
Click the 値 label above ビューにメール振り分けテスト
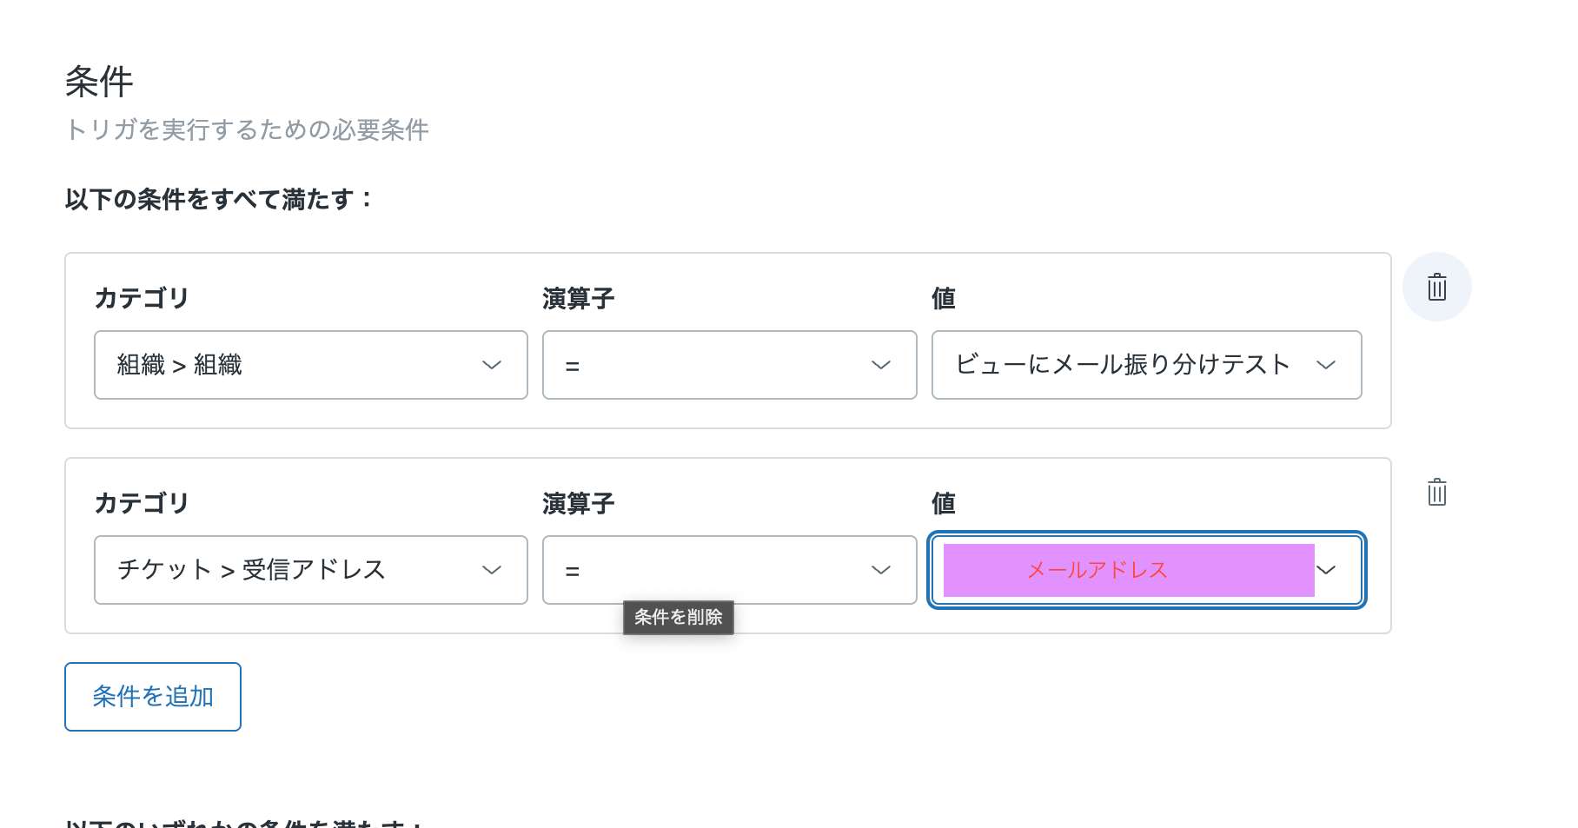pos(944,298)
